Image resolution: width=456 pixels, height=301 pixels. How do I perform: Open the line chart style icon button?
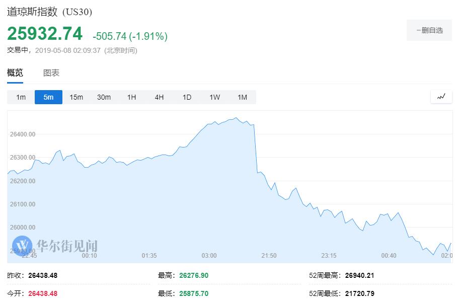441,97
